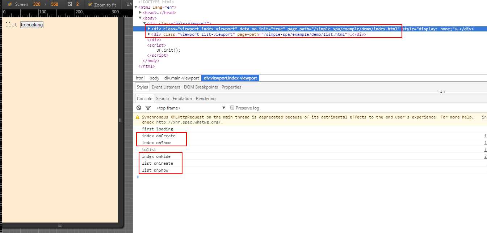This screenshot has width=487, height=233.
Task: Expand the index-viewport div node
Action: tap(149, 29)
